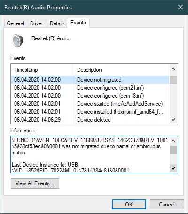Click the Information box scrollbar thumb
This screenshot has height=214, width=188.
[x=173, y=150]
